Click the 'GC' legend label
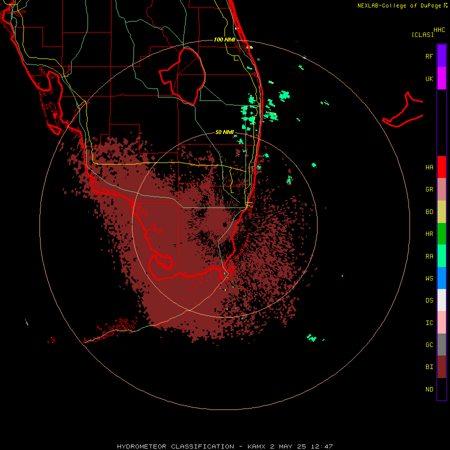450x450 pixels. pyautogui.click(x=429, y=345)
